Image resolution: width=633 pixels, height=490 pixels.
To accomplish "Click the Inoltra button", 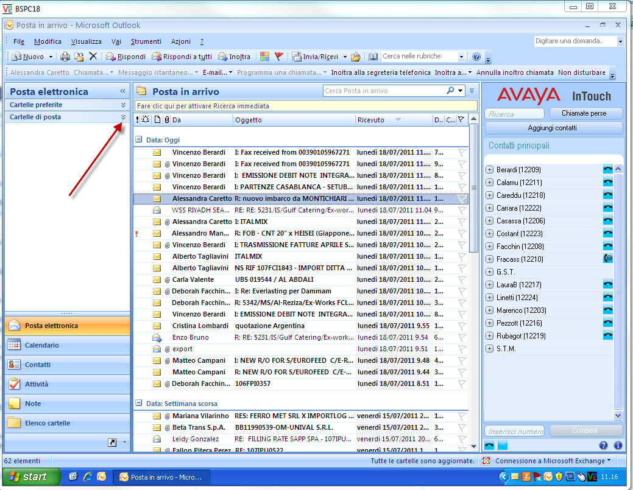I will click(234, 57).
